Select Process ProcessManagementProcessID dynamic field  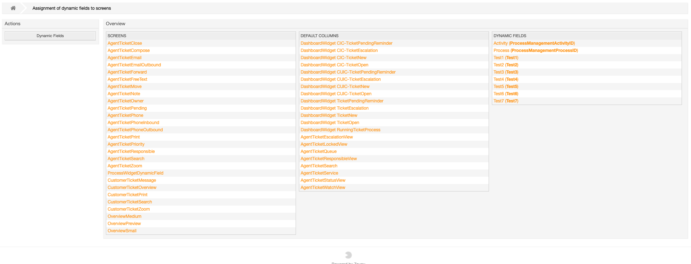click(x=536, y=50)
